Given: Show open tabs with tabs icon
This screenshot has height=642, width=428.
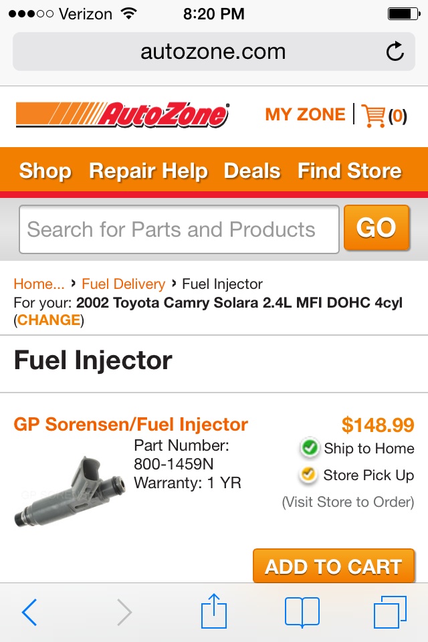Looking at the screenshot, I should [390, 612].
